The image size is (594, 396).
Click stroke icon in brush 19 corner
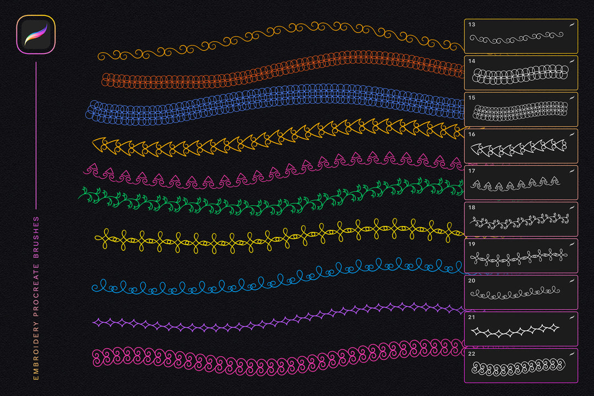click(571, 244)
